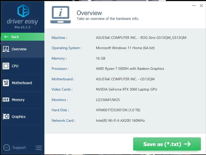
Task: Select 'NVIDIA GeForce RTX 3060 Laptop GPU' value
Action: point(126,89)
